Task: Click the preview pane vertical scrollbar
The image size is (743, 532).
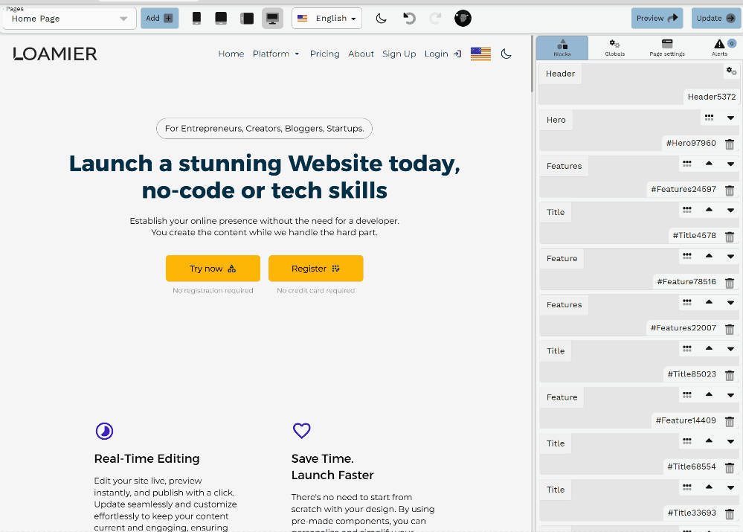Action: click(532, 64)
